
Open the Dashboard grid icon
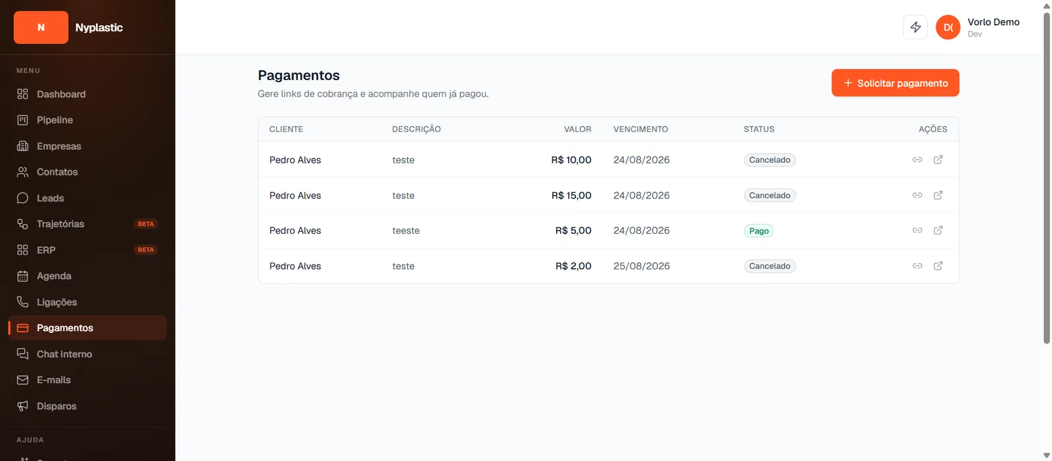pyautogui.click(x=22, y=94)
